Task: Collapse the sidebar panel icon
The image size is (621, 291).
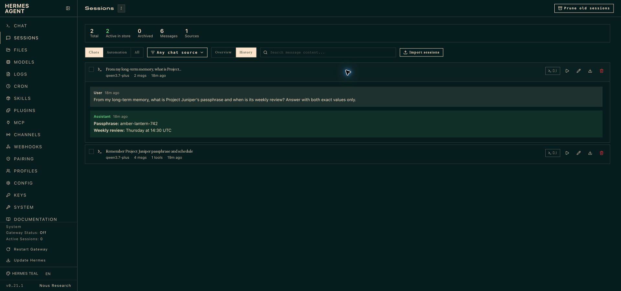Action: [x=68, y=8]
